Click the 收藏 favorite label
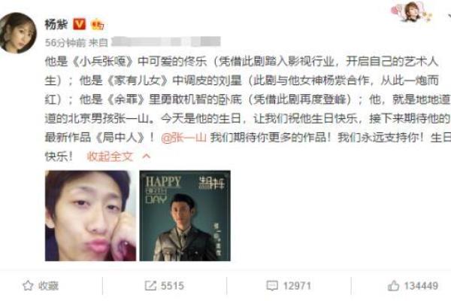This screenshot has height=301, width=451. (x=48, y=286)
